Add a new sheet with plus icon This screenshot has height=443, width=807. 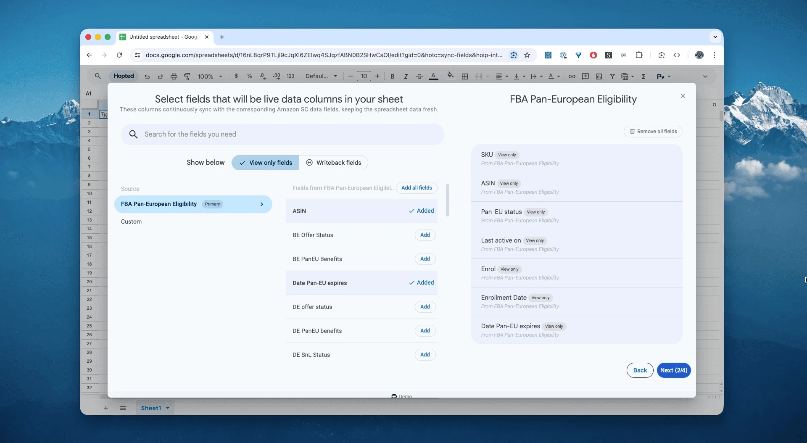pyautogui.click(x=106, y=408)
